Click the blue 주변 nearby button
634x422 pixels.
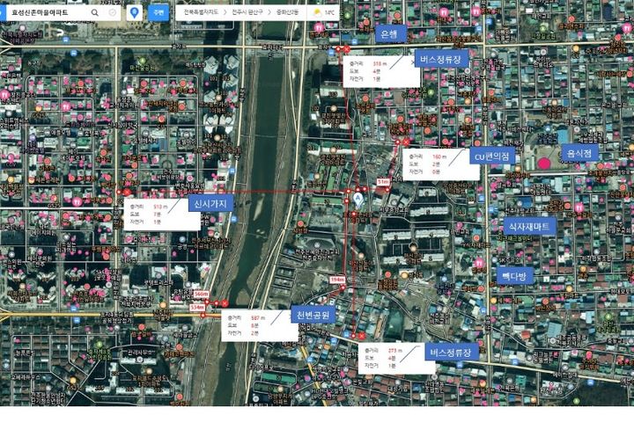point(158,13)
